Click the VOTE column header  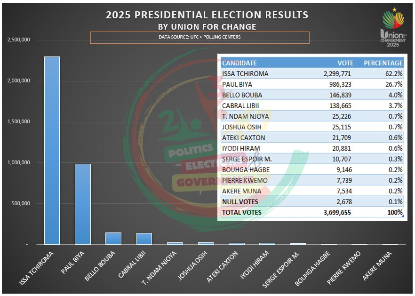click(x=345, y=63)
